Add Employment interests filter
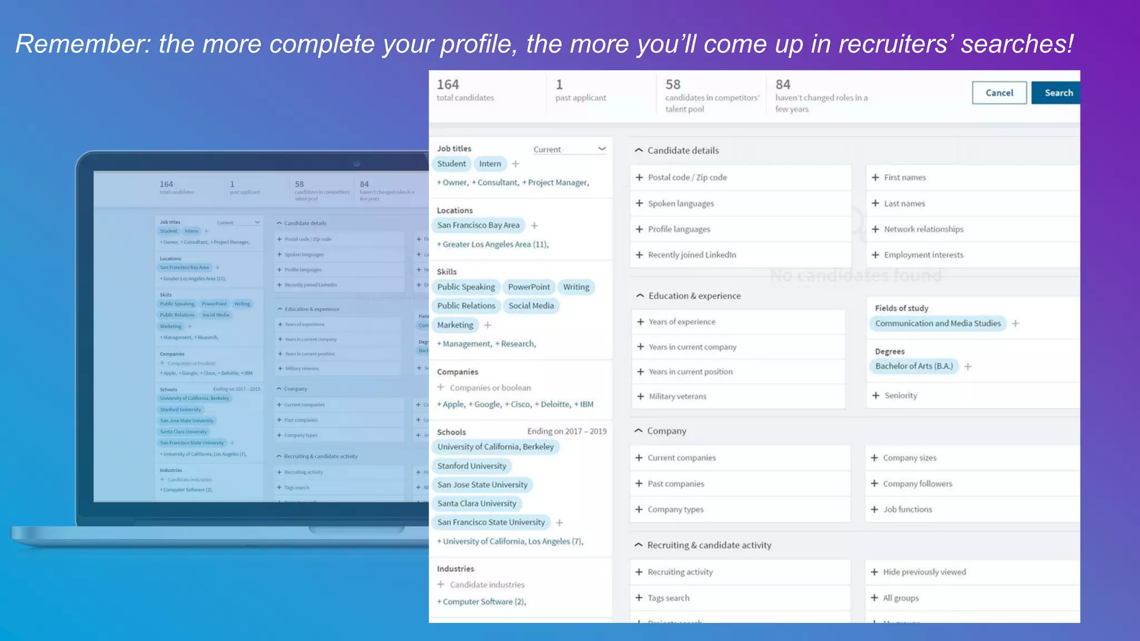The width and height of the screenshot is (1140, 641). pyautogui.click(x=973, y=255)
